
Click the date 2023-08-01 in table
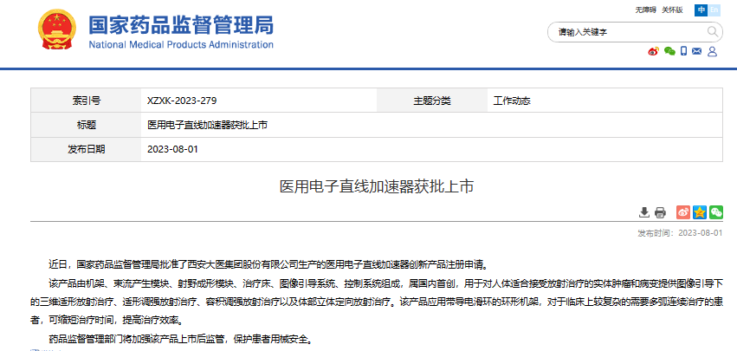tap(172, 149)
